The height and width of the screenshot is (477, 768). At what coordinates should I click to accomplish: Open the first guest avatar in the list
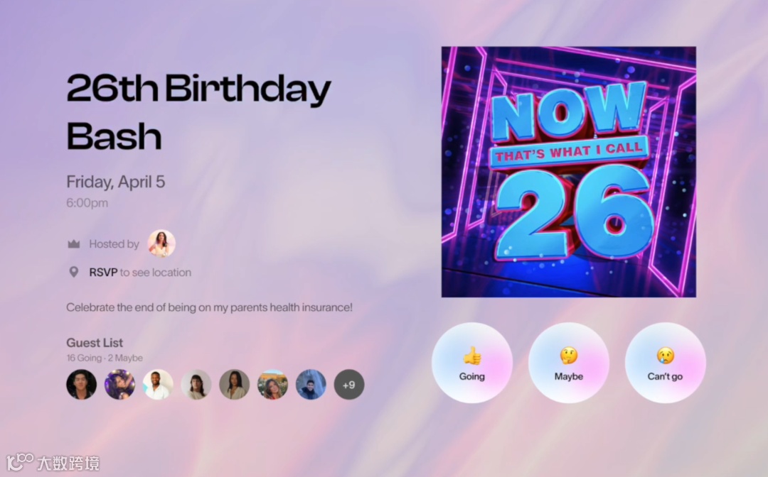click(81, 385)
